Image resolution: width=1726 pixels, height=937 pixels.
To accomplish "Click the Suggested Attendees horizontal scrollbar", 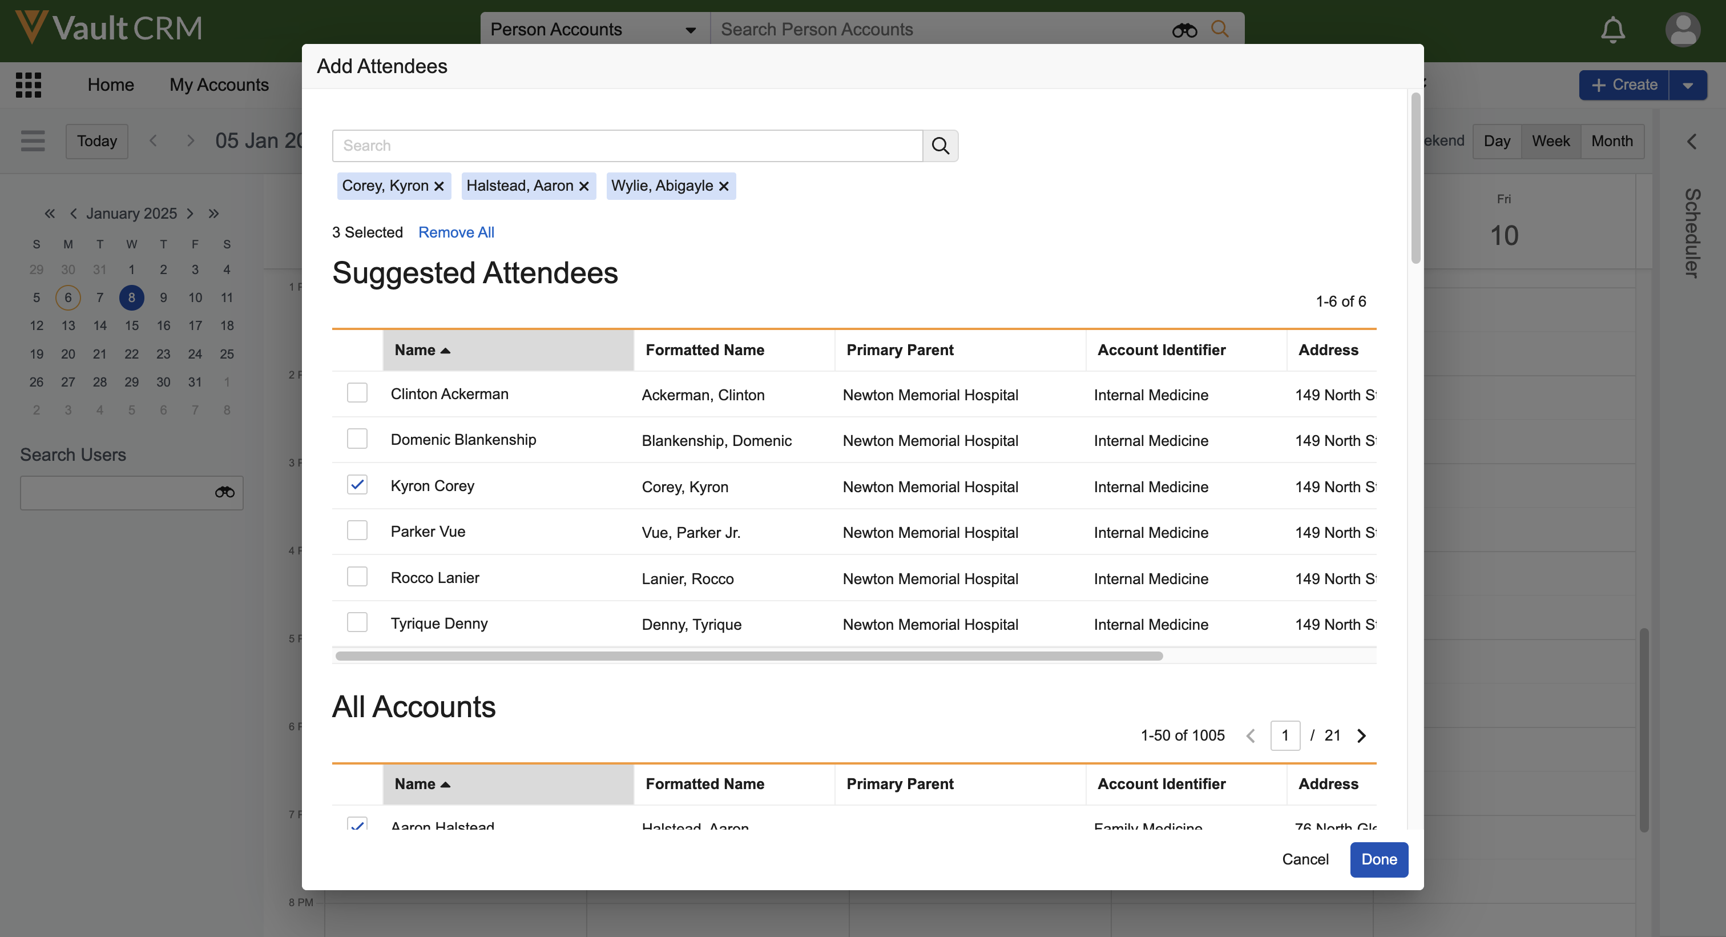I will click(x=748, y=656).
